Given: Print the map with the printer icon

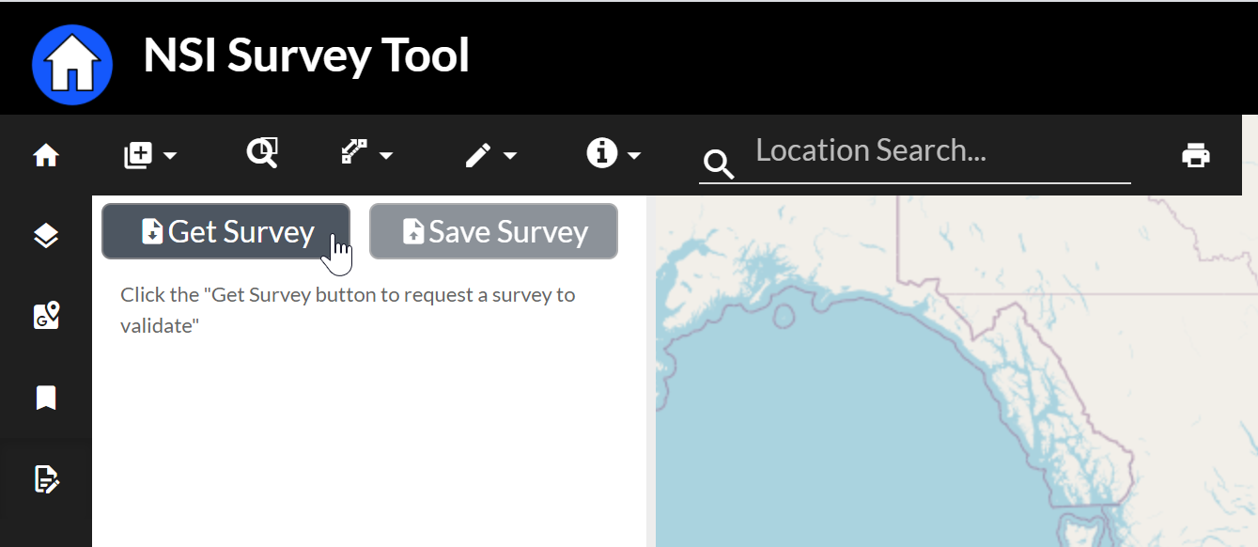Looking at the screenshot, I should [1195, 155].
